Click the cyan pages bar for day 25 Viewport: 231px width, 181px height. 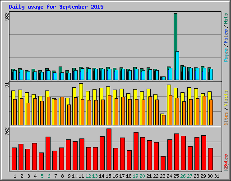[x=177, y=66]
